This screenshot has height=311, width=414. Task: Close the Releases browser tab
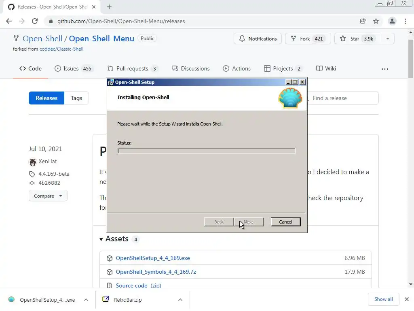pos(94,7)
